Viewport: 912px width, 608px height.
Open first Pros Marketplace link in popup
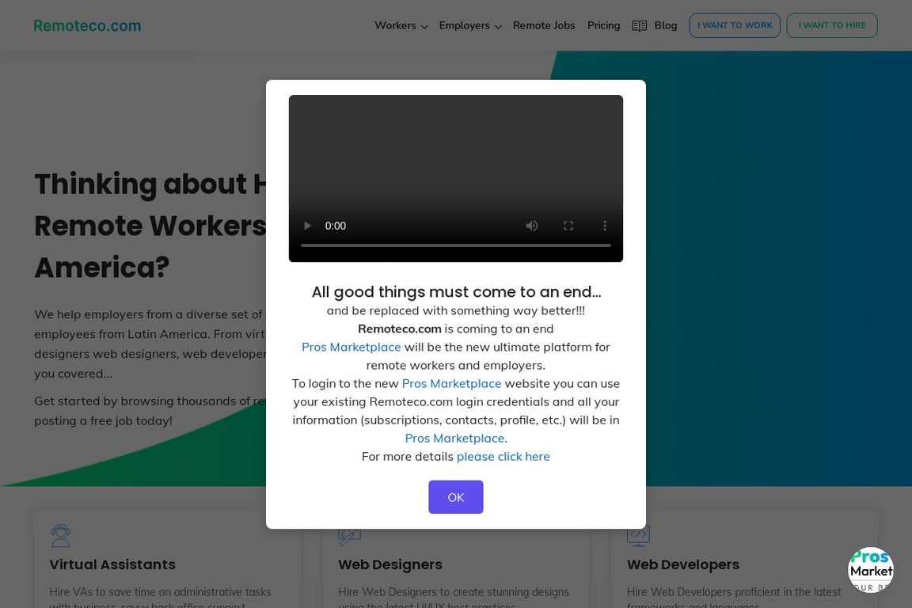351,348
